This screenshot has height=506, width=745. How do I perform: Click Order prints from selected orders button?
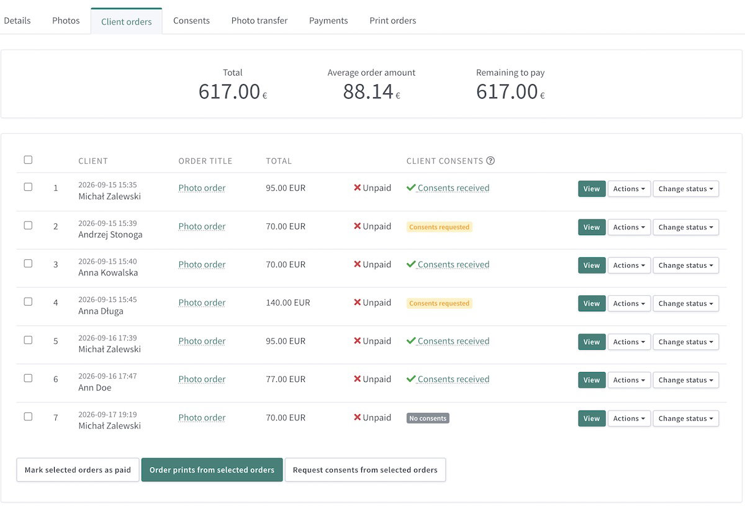(x=212, y=470)
